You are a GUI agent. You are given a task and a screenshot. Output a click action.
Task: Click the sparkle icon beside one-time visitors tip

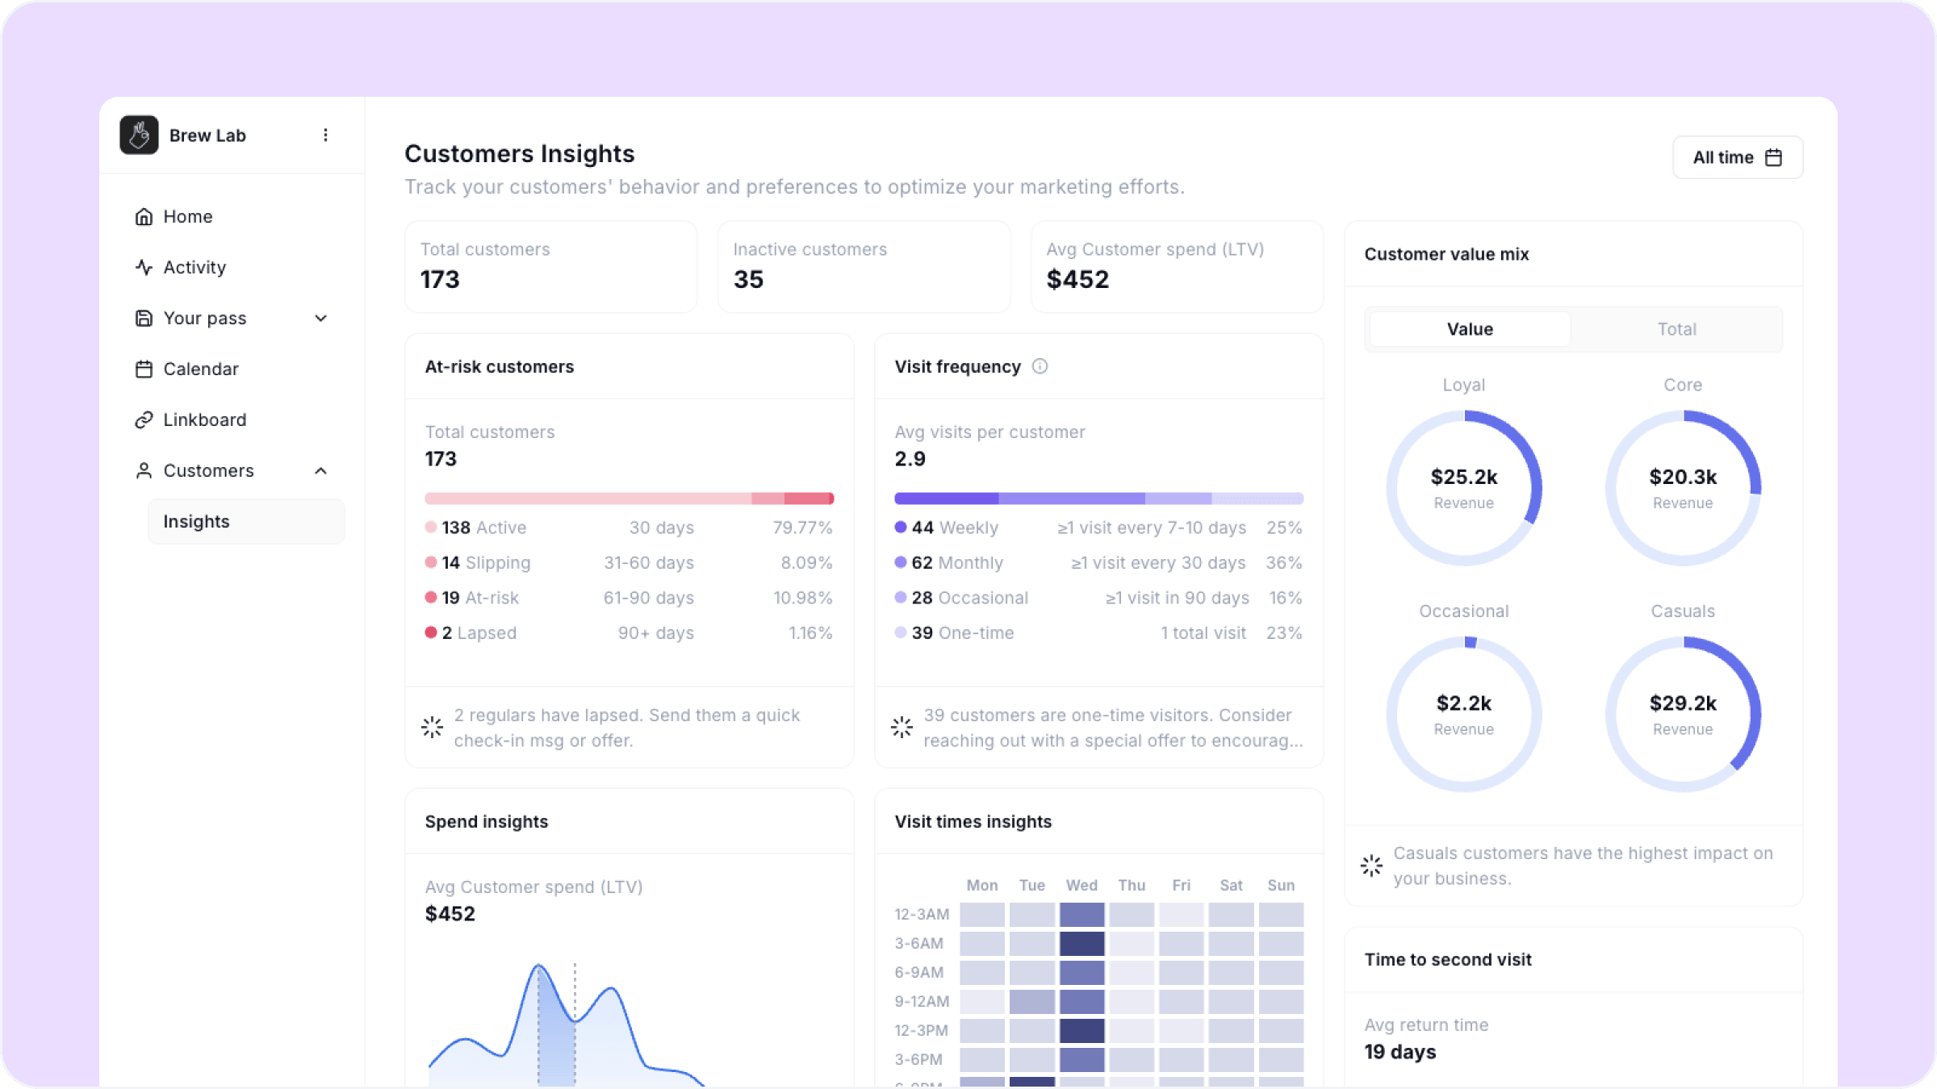(x=902, y=727)
